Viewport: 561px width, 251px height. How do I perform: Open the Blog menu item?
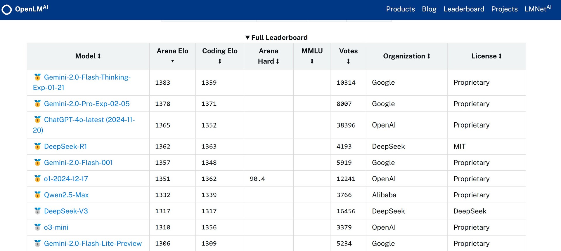point(429,9)
